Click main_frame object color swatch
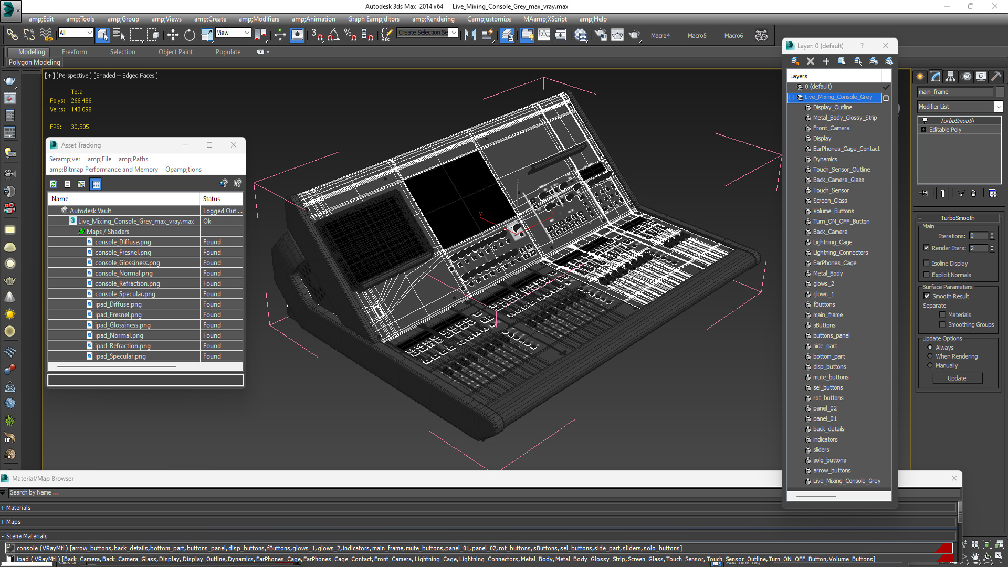The height and width of the screenshot is (567, 1008). pos(1000,92)
